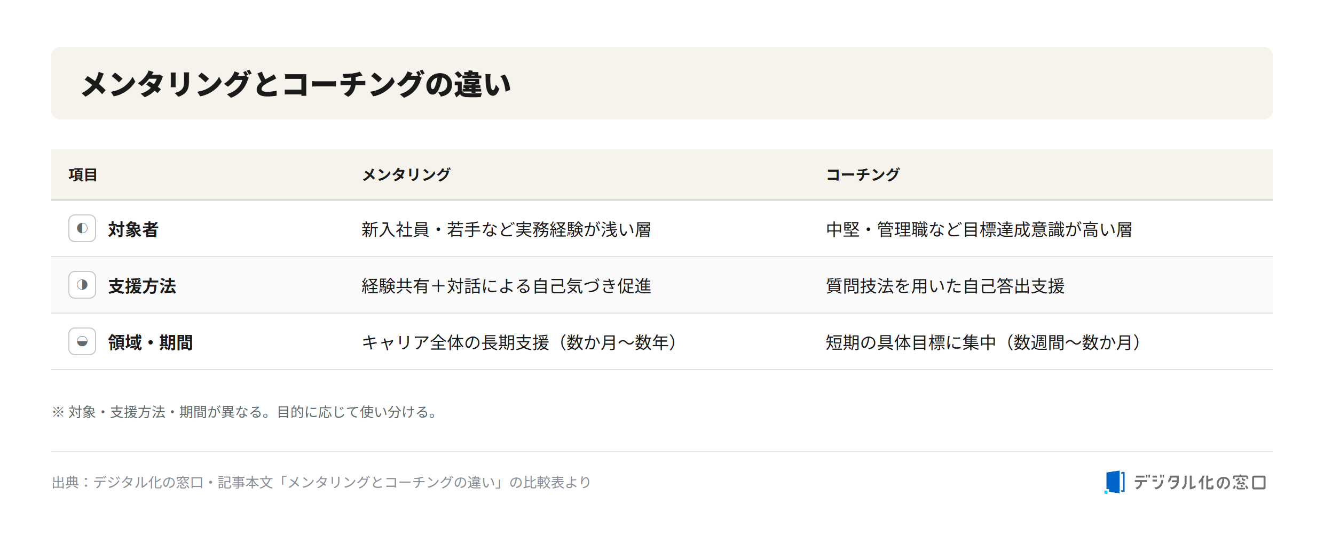The width and height of the screenshot is (1324, 544).
Task: Click cell 中堅・管理職など目標達成意識が高い層
Action: [979, 229]
